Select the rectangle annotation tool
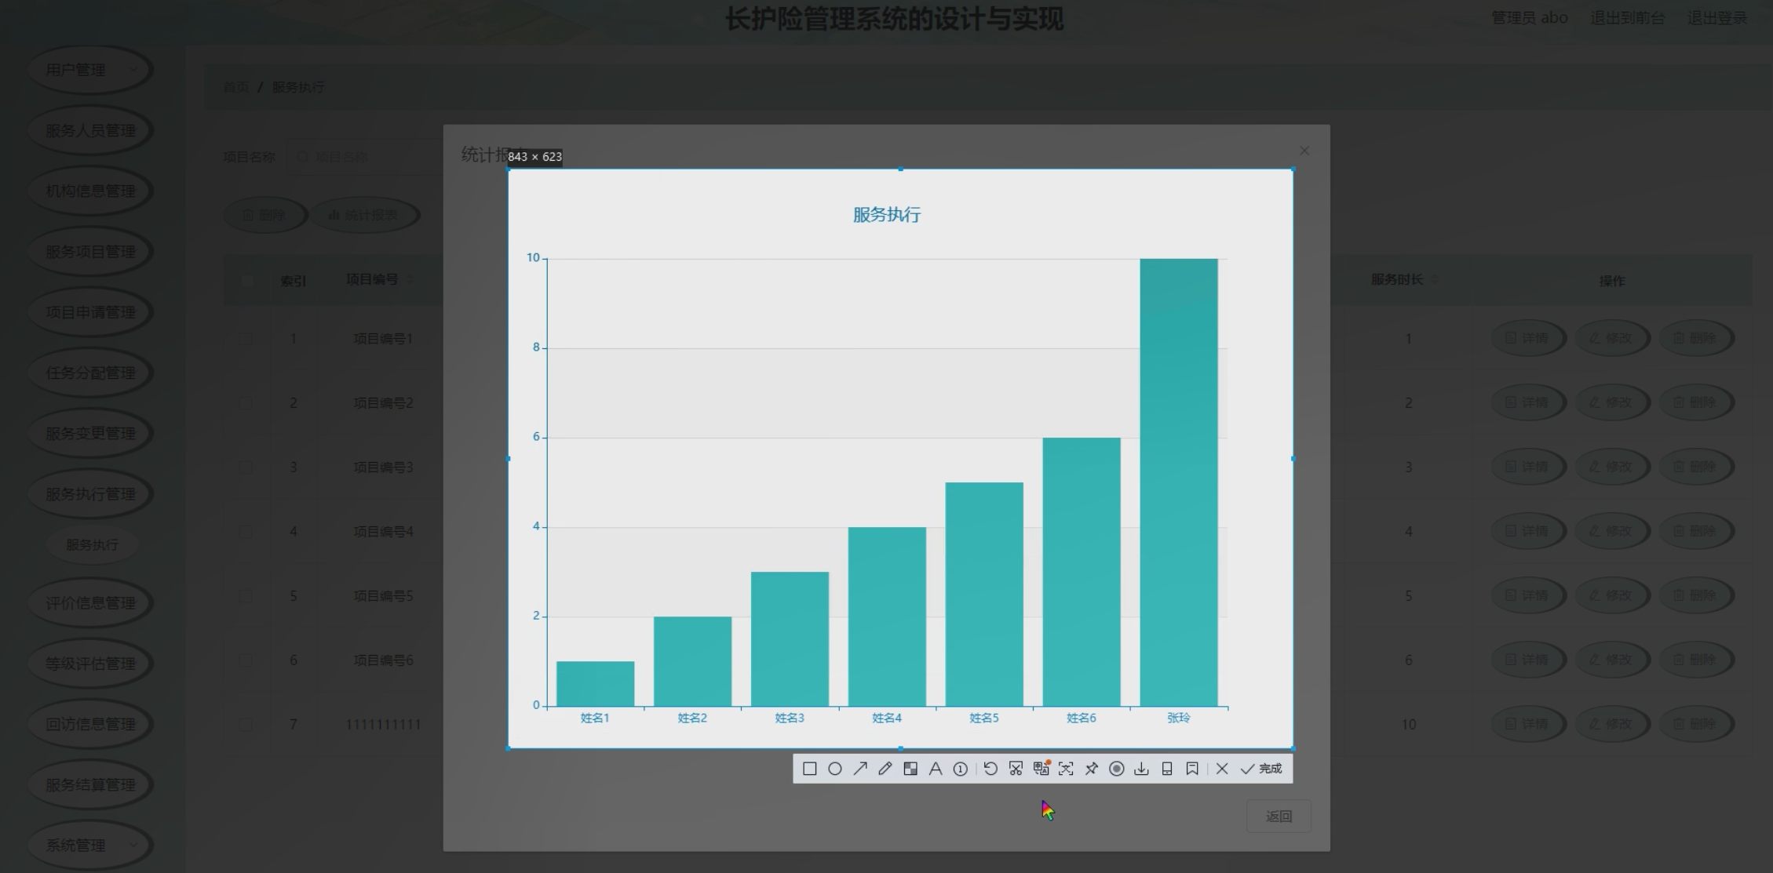Image resolution: width=1773 pixels, height=873 pixels. (810, 769)
